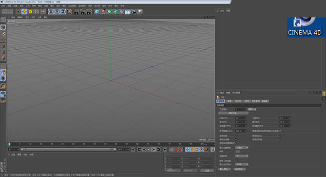This screenshot has height=177, width=326.
Task: Switch the coordinate system icon
Action: click(x=70, y=12)
